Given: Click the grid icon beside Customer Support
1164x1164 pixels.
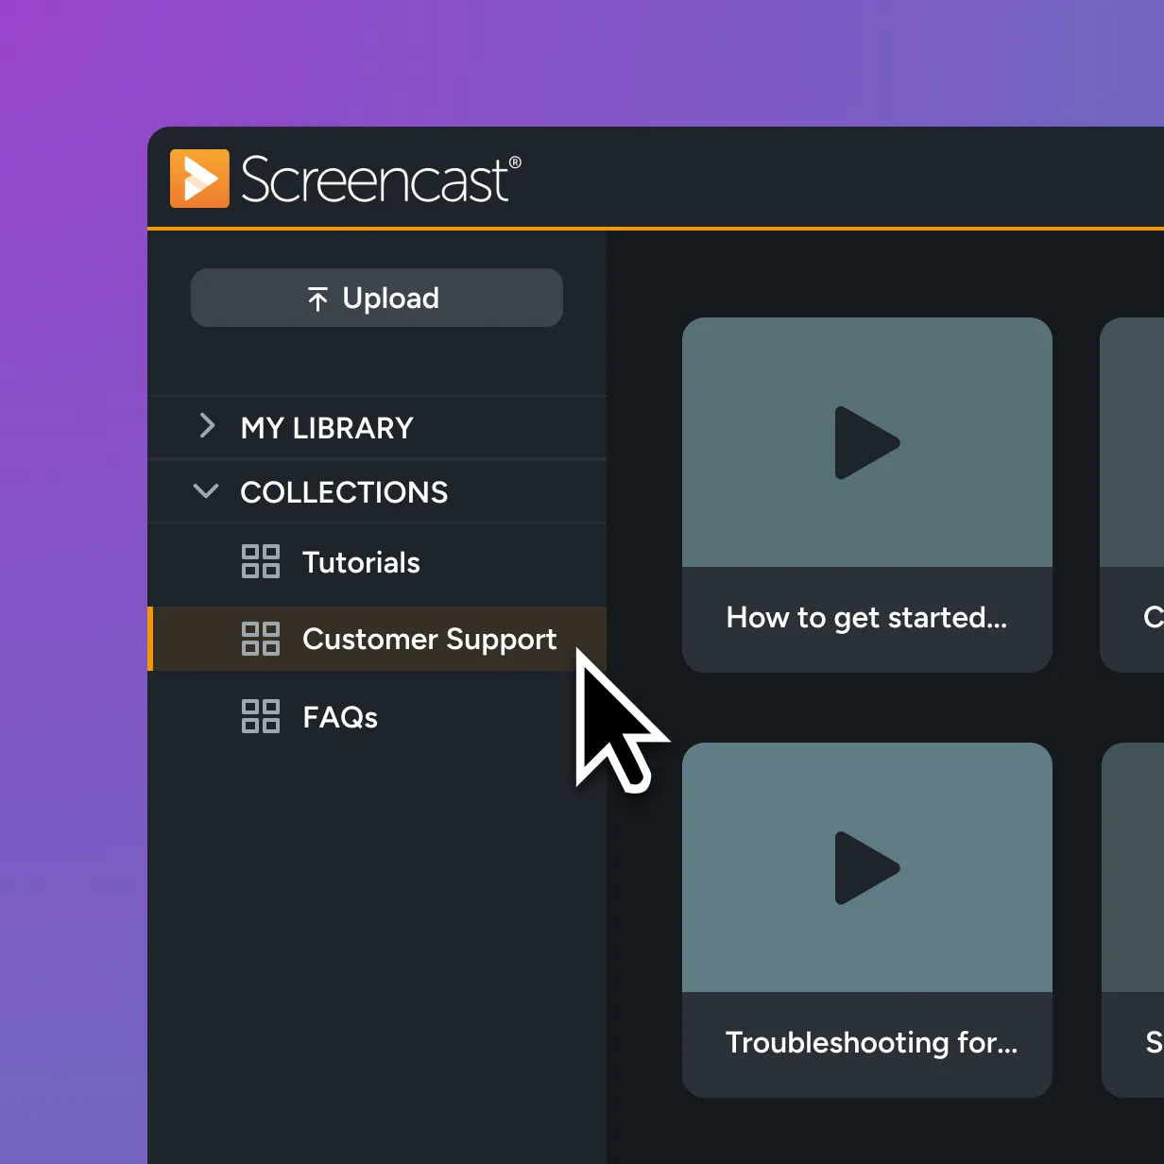Looking at the screenshot, I should tap(261, 639).
